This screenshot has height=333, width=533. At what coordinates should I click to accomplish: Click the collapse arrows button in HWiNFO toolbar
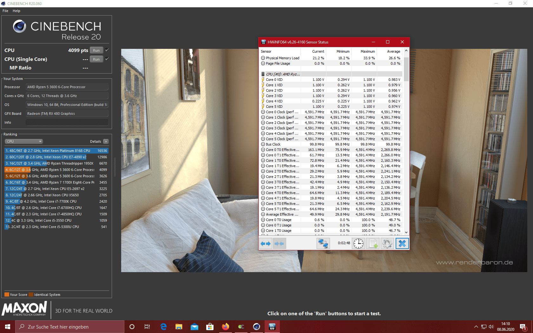point(279,244)
